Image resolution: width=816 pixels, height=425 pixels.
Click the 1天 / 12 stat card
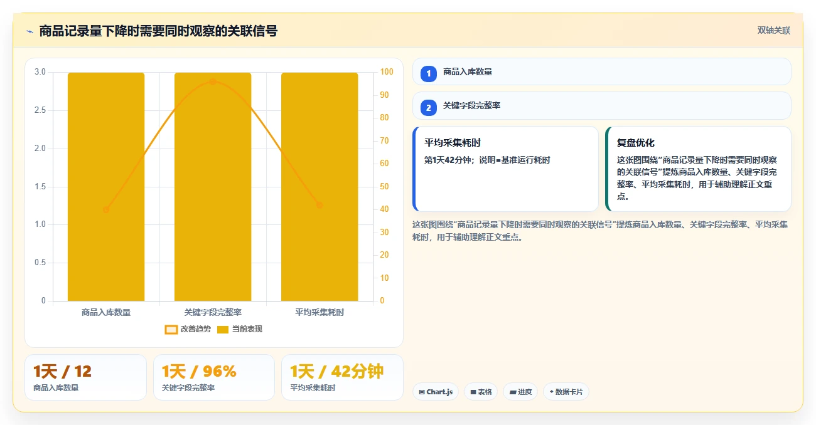[x=85, y=377]
